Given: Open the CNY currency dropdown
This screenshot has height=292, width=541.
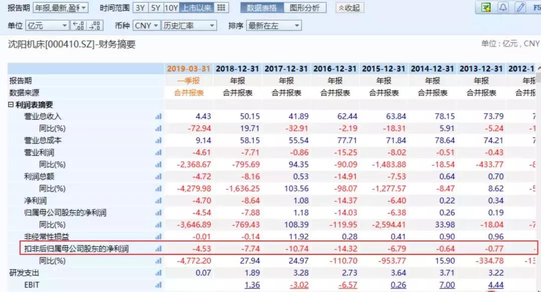Looking at the screenshot, I should click(146, 26).
